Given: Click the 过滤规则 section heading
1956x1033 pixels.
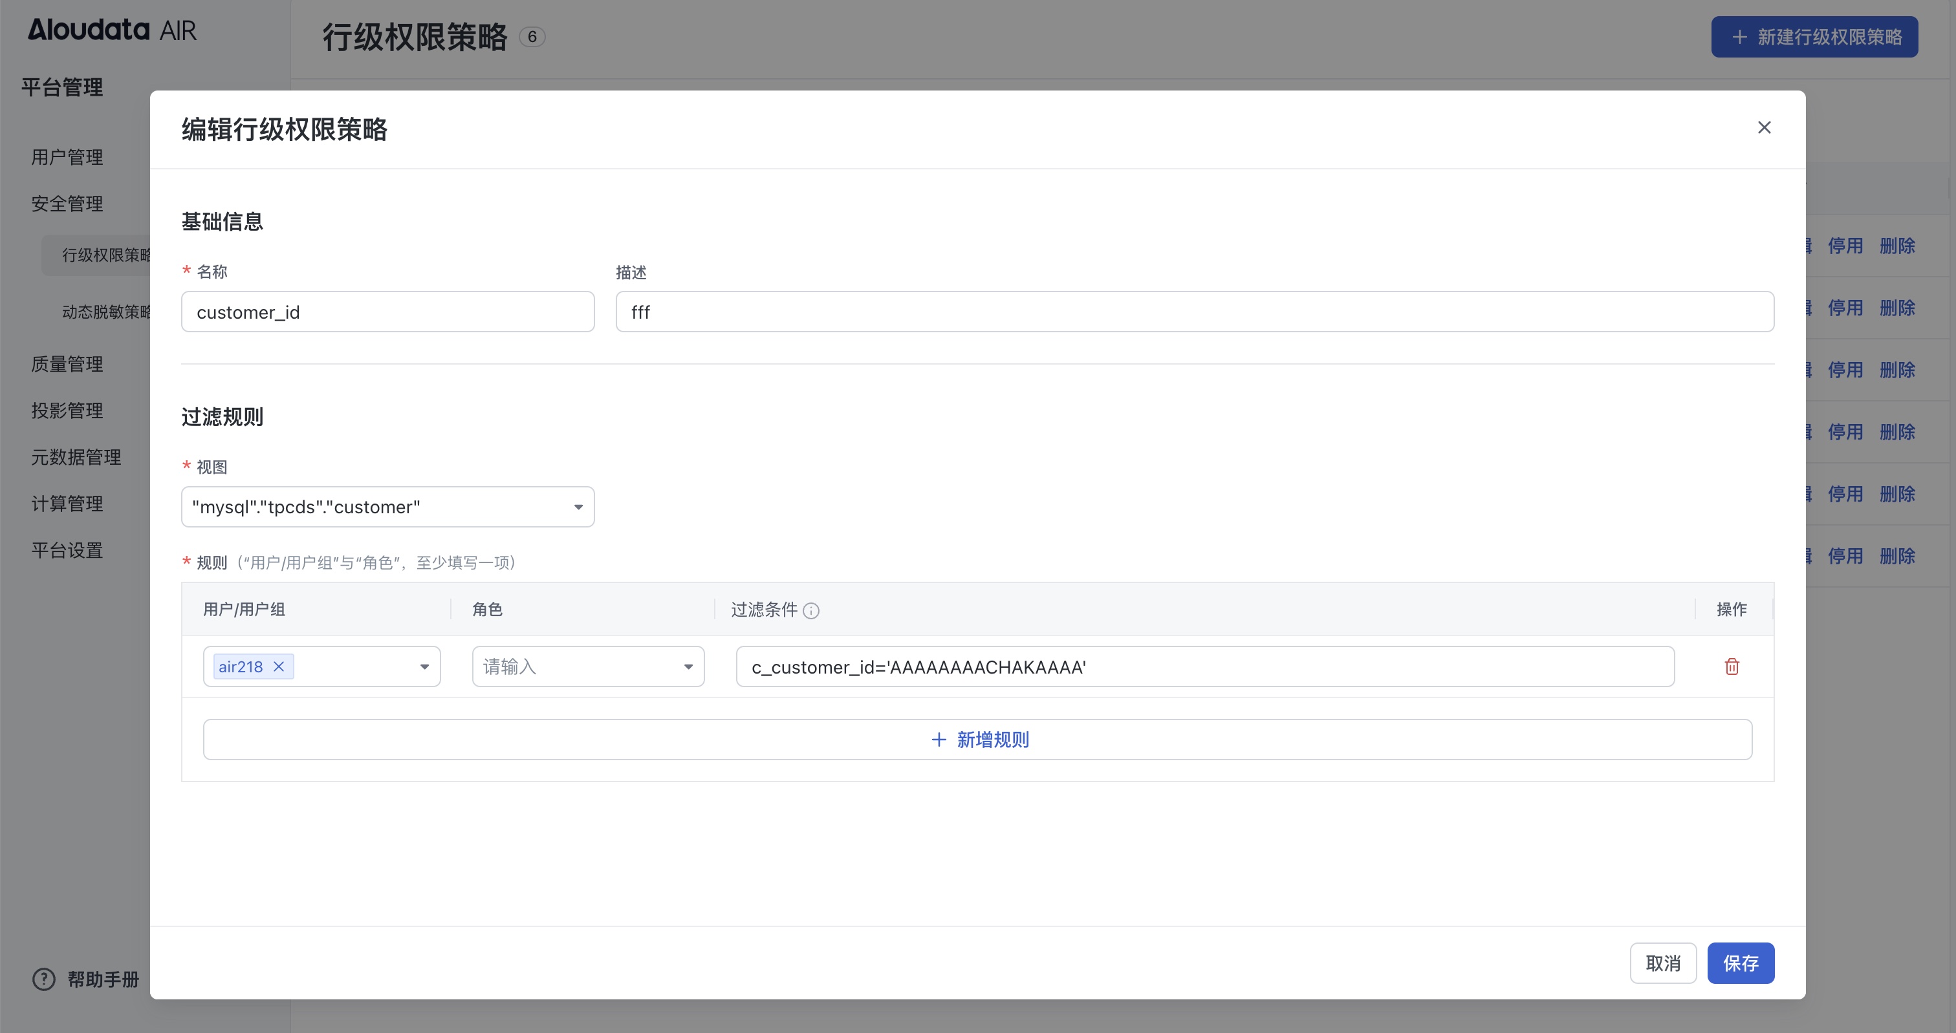Looking at the screenshot, I should [223, 417].
